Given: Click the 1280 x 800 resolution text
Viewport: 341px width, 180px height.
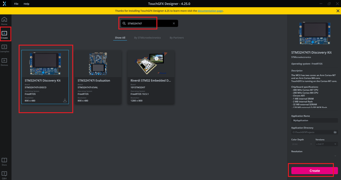Looking at the screenshot, I should [x=136, y=101].
